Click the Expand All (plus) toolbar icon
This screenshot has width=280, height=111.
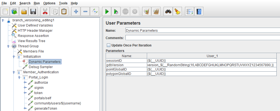(76, 11)
